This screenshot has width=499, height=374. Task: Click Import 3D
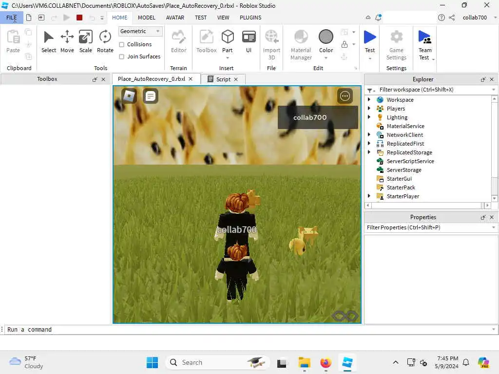(271, 45)
